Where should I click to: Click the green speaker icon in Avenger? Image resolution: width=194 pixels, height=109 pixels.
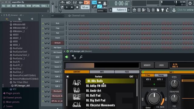pyautogui.click(x=67, y=57)
